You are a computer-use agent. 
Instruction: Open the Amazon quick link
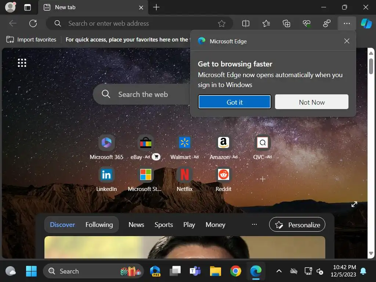coord(224,147)
